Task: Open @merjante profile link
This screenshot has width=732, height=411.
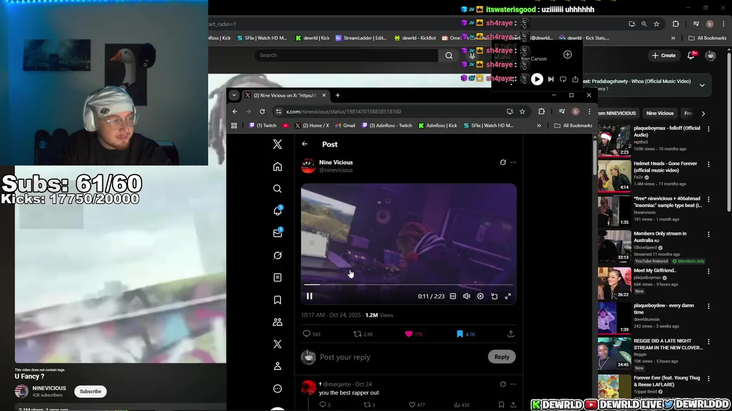Action: click(337, 384)
